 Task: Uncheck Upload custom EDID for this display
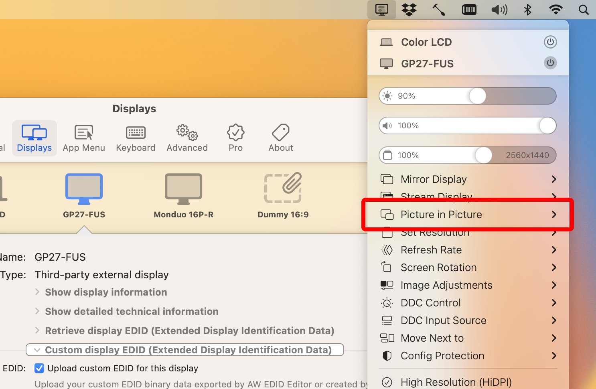(x=39, y=368)
